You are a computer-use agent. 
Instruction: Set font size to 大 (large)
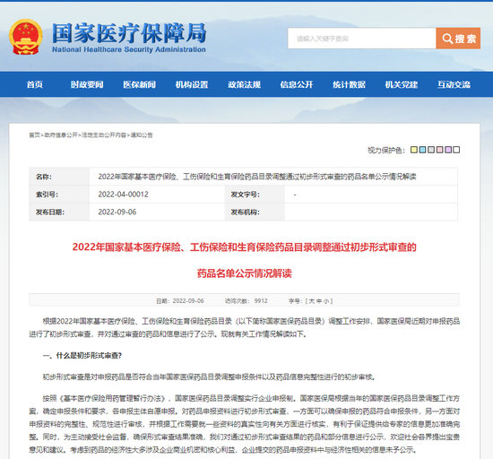click(x=312, y=301)
